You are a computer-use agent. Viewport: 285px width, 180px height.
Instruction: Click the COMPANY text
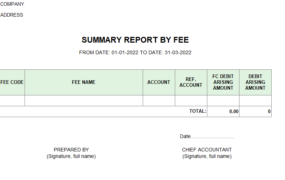tap(12, 4)
